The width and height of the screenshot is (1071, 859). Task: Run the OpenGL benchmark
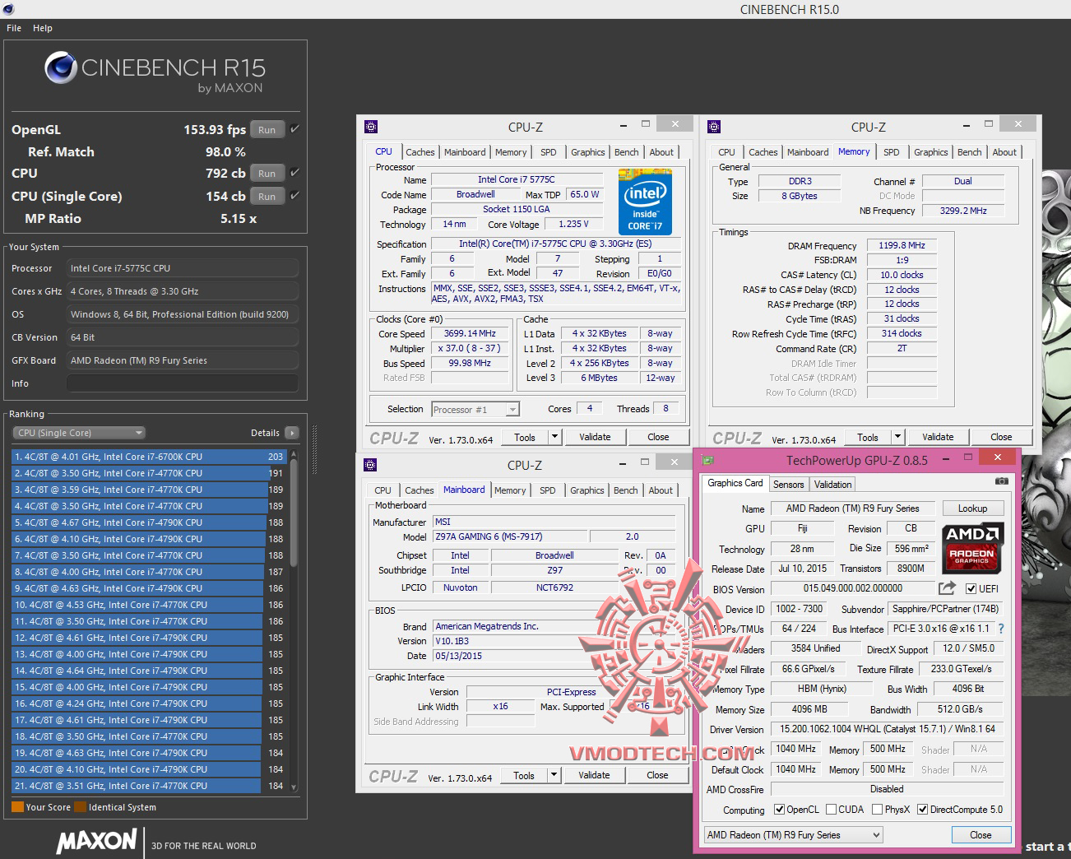coord(267,129)
